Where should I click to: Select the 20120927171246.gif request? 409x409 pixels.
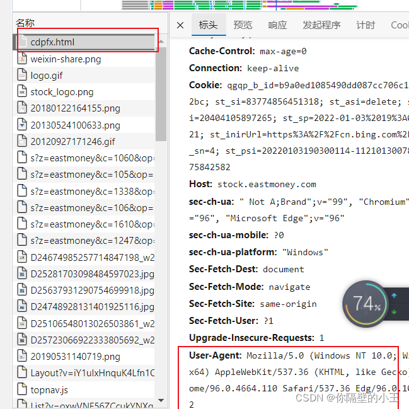[84, 141]
